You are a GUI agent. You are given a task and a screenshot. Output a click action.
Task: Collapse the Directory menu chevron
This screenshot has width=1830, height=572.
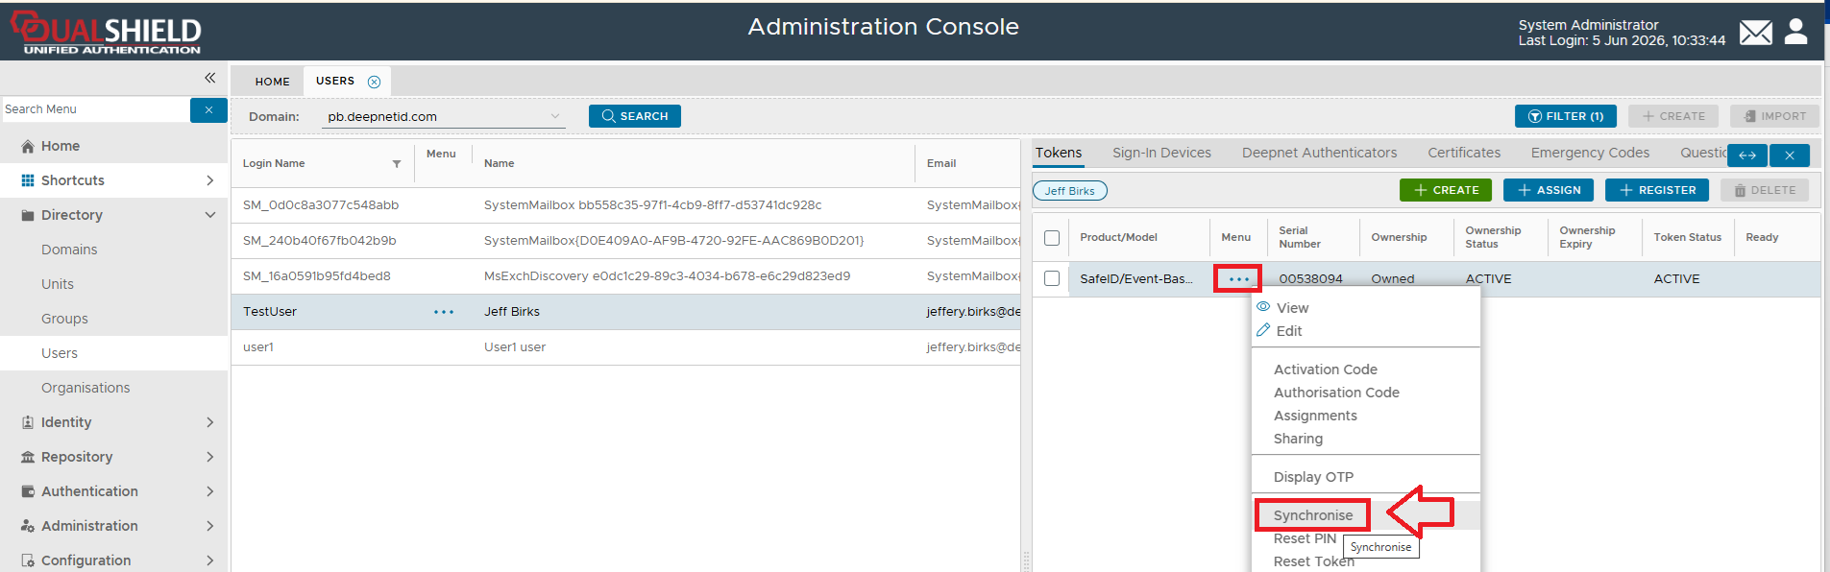coord(210,215)
